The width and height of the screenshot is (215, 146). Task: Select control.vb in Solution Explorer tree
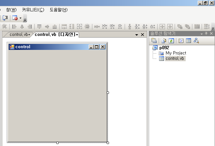tap(175, 59)
